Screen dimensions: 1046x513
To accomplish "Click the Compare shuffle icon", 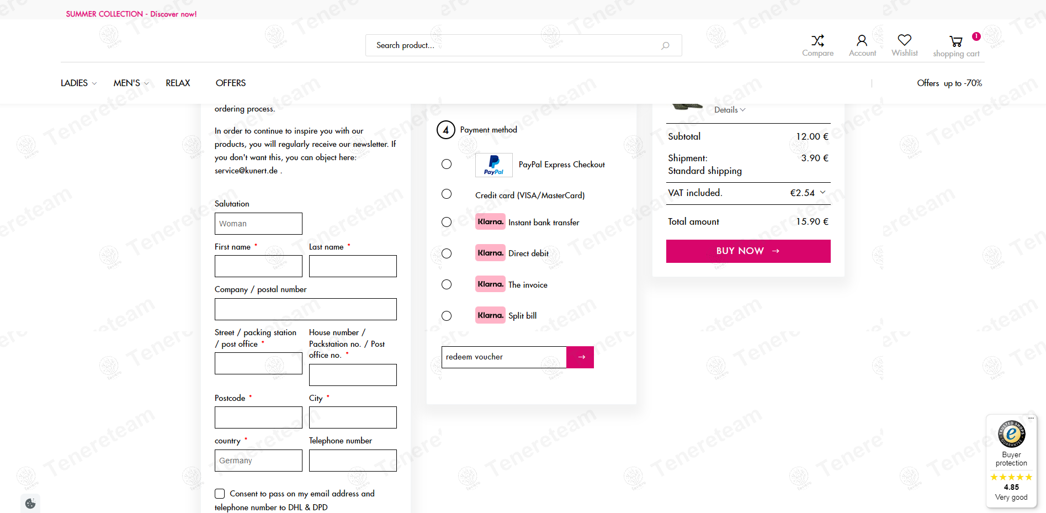I will [x=817, y=40].
